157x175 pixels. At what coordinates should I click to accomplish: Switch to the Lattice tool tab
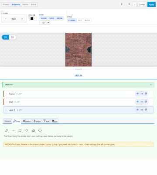(27, 121)
